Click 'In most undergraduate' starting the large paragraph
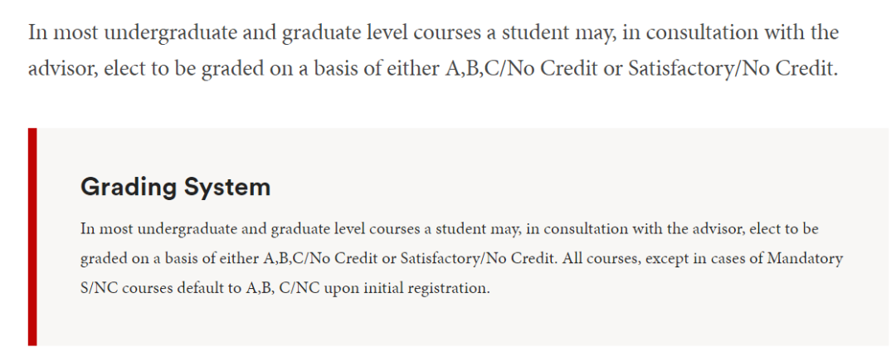This screenshot has height=357, width=896. [x=130, y=32]
